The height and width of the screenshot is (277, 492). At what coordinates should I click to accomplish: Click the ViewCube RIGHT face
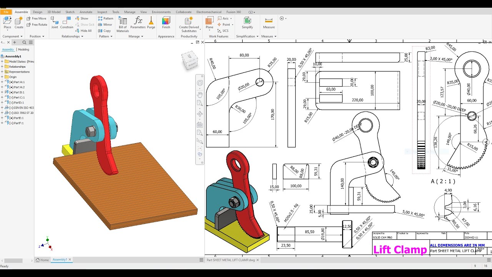click(x=193, y=64)
